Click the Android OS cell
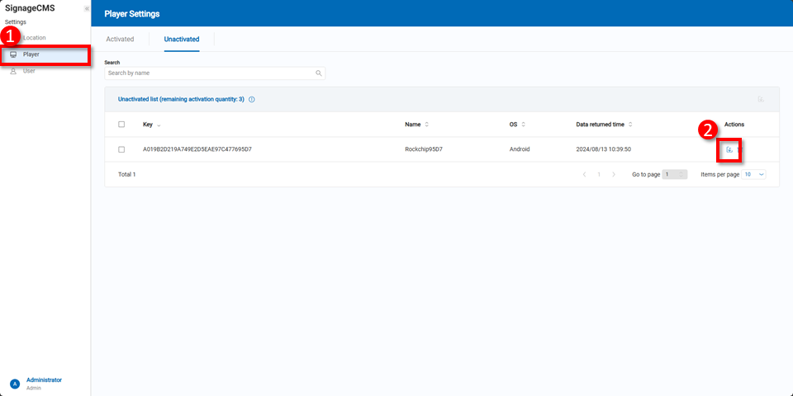The height and width of the screenshot is (396, 793). point(520,149)
